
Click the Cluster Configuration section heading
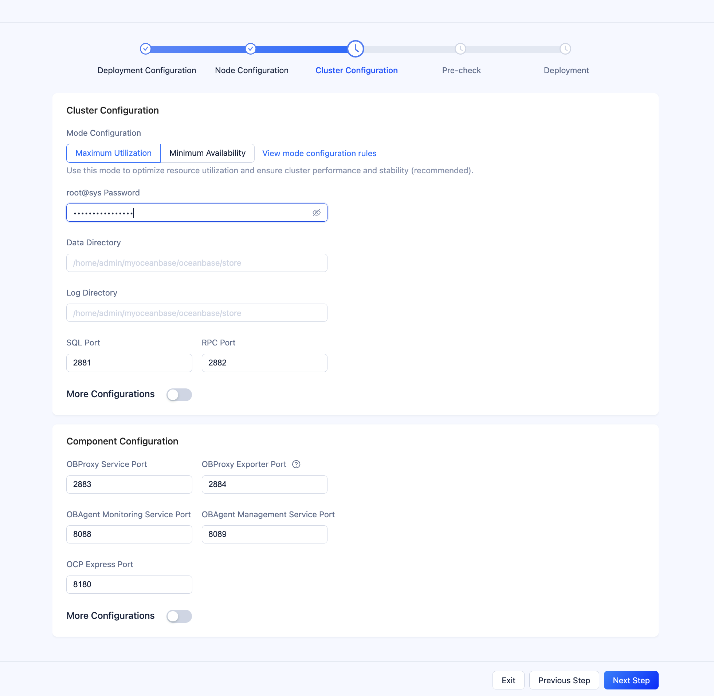click(113, 110)
